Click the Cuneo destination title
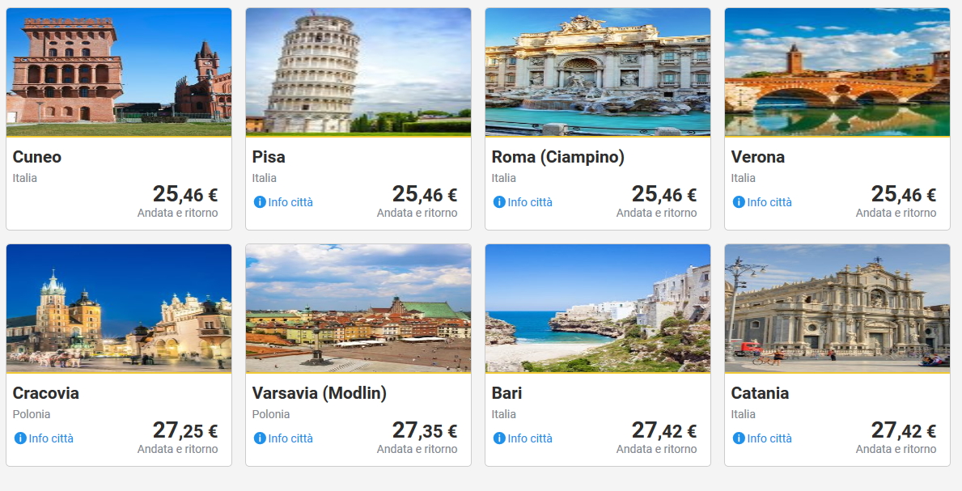This screenshot has width=962, height=491. click(x=37, y=157)
